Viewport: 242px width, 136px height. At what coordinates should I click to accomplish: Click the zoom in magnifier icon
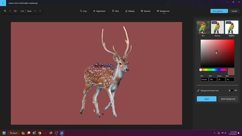click(5, 11)
